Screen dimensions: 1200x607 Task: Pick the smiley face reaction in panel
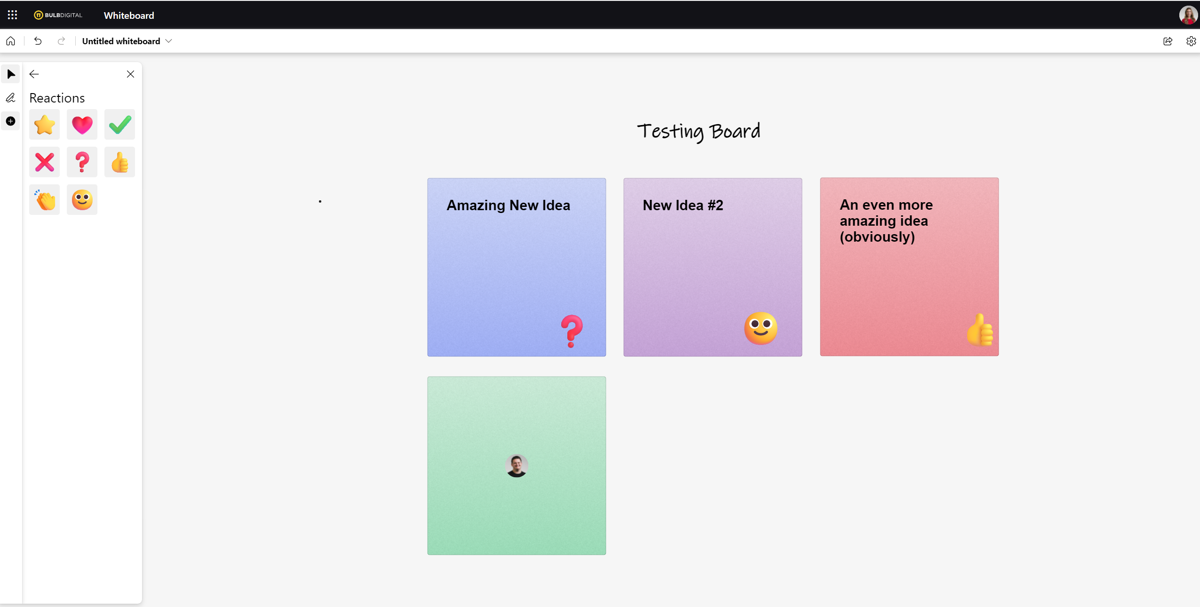82,200
